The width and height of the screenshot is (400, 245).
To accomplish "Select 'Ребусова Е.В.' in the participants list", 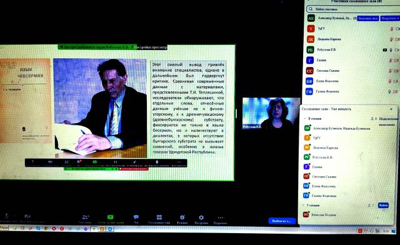I will [326, 50].
